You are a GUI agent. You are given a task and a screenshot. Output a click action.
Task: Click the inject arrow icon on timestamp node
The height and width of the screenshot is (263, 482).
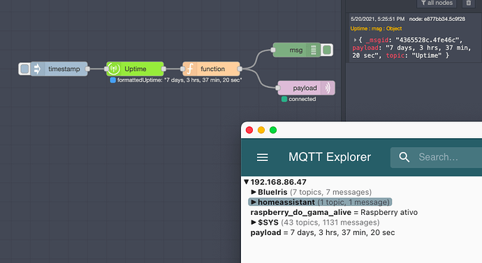pos(37,69)
